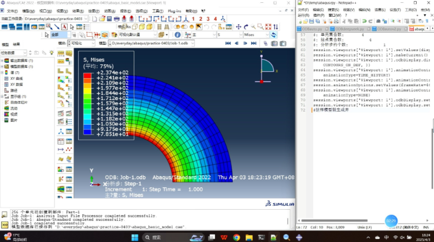Click Query information 'i' icon
Screen dimensions: 434x242
click(178, 35)
